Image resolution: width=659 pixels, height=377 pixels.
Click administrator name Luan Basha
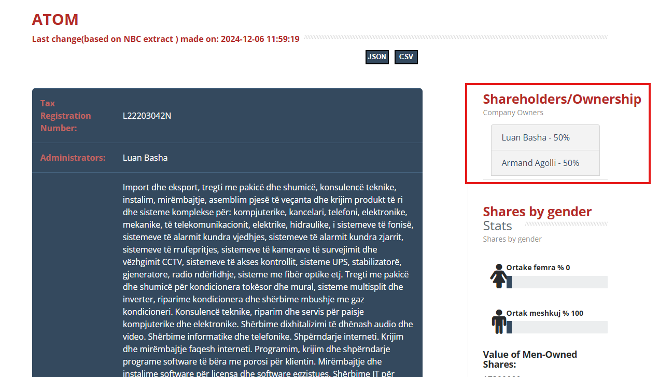click(145, 158)
